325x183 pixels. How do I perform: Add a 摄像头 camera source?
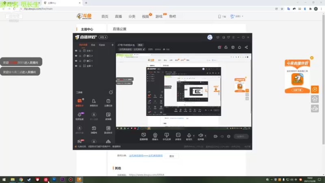(x=155, y=137)
